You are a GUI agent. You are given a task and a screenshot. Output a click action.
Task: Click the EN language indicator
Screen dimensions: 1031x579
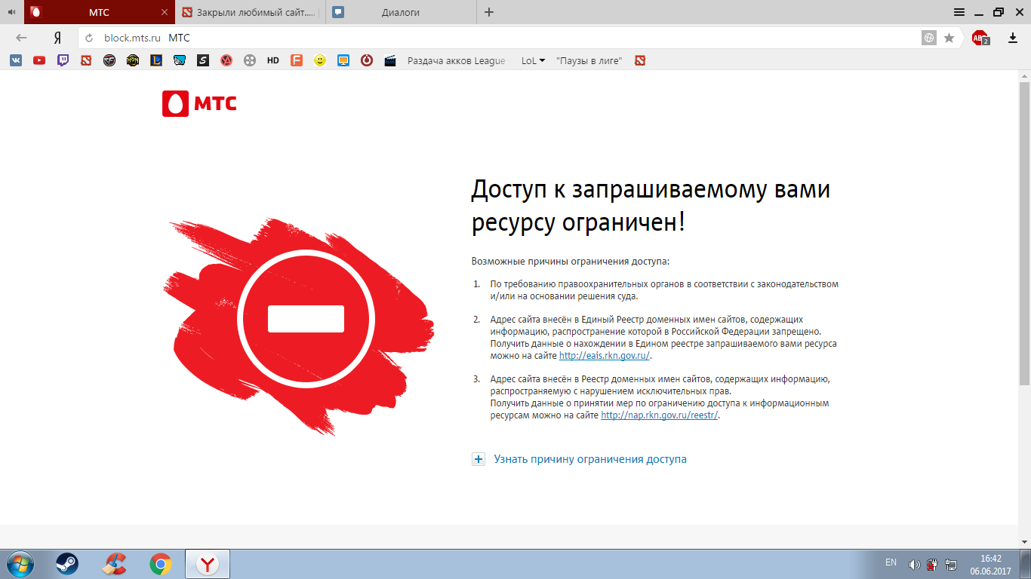[891, 563]
